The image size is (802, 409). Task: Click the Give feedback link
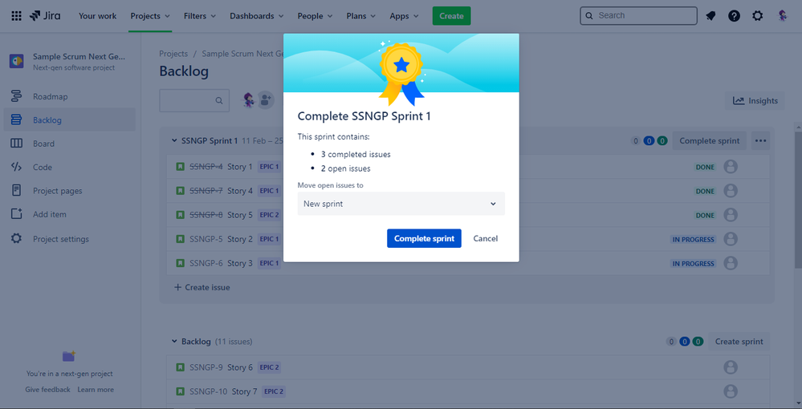pos(47,390)
